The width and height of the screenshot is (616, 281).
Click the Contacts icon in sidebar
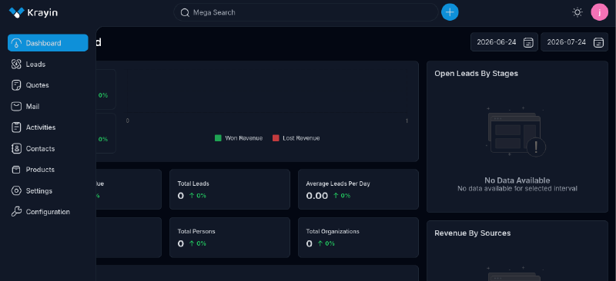(x=16, y=148)
